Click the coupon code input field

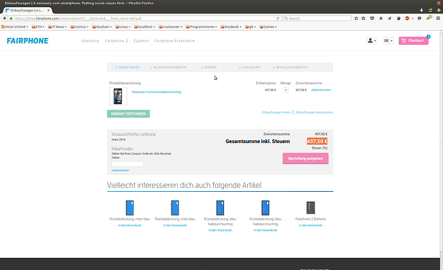[x=127, y=164]
